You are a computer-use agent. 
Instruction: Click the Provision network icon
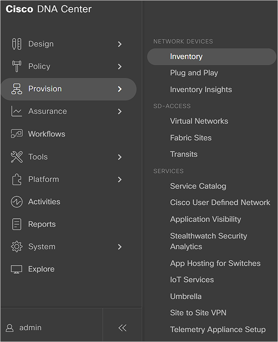(x=17, y=89)
